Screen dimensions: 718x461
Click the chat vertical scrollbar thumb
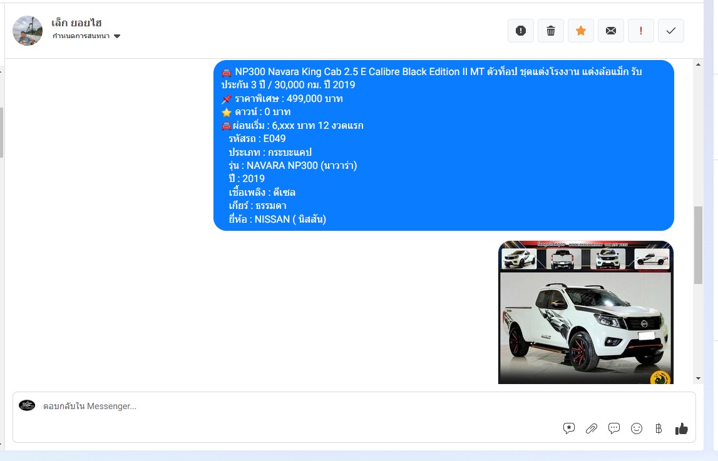[698, 245]
